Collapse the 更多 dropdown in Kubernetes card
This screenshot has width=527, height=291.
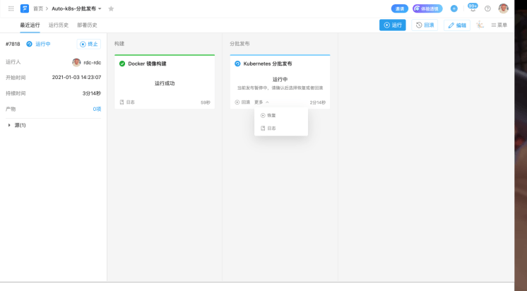[261, 102]
